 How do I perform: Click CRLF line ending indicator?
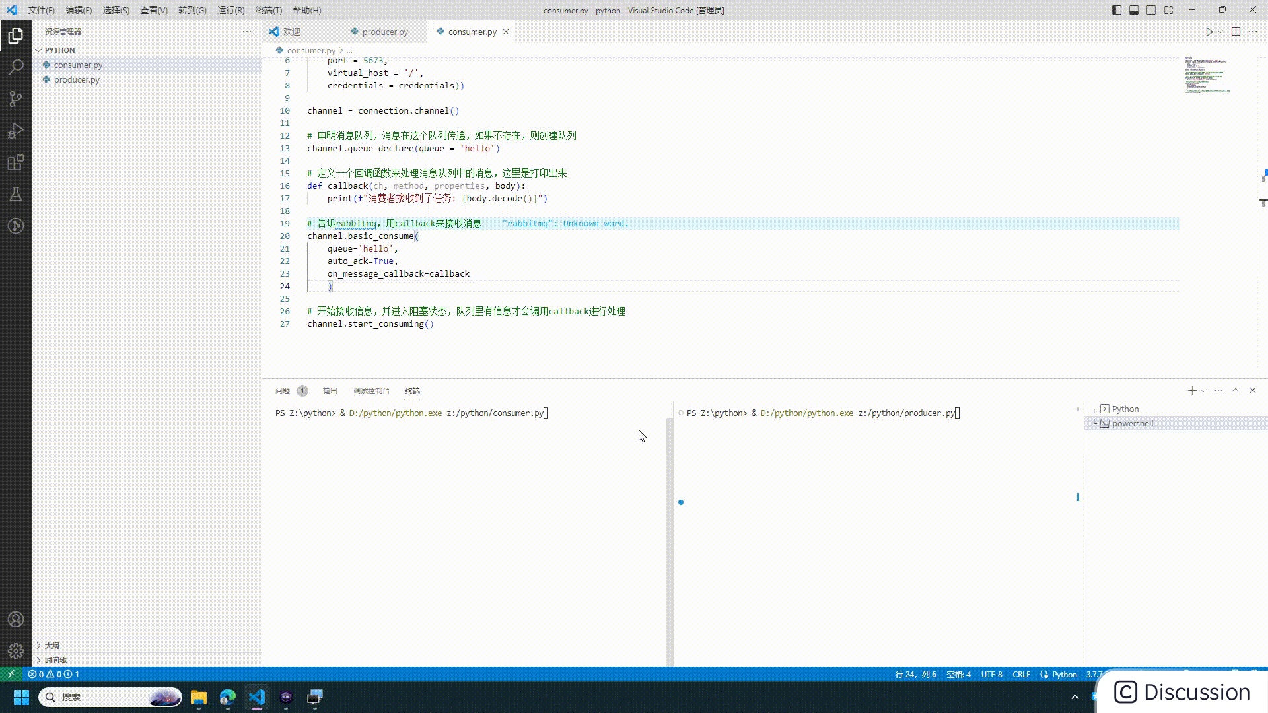coord(1021,674)
